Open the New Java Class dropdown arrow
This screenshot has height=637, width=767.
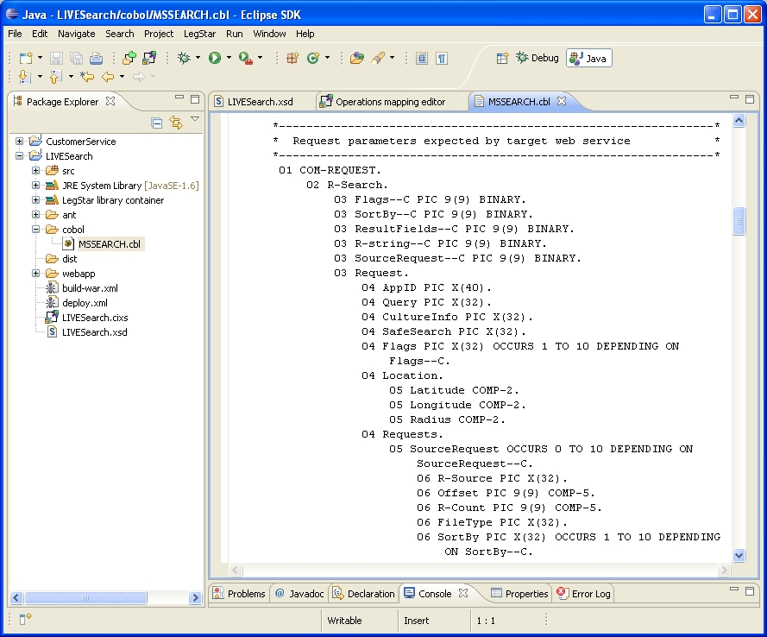click(x=327, y=58)
